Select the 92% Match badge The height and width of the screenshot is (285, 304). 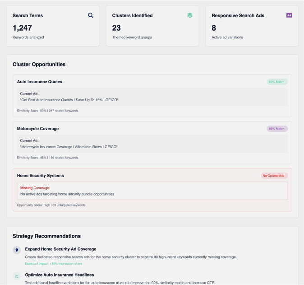pyautogui.click(x=276, y=82)
